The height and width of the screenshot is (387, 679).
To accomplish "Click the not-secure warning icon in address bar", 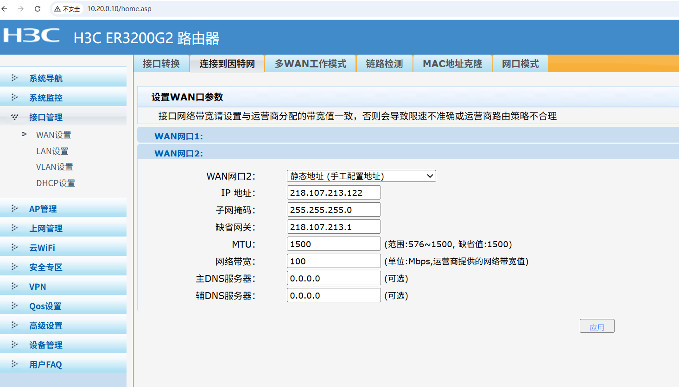I will point(57,9).
